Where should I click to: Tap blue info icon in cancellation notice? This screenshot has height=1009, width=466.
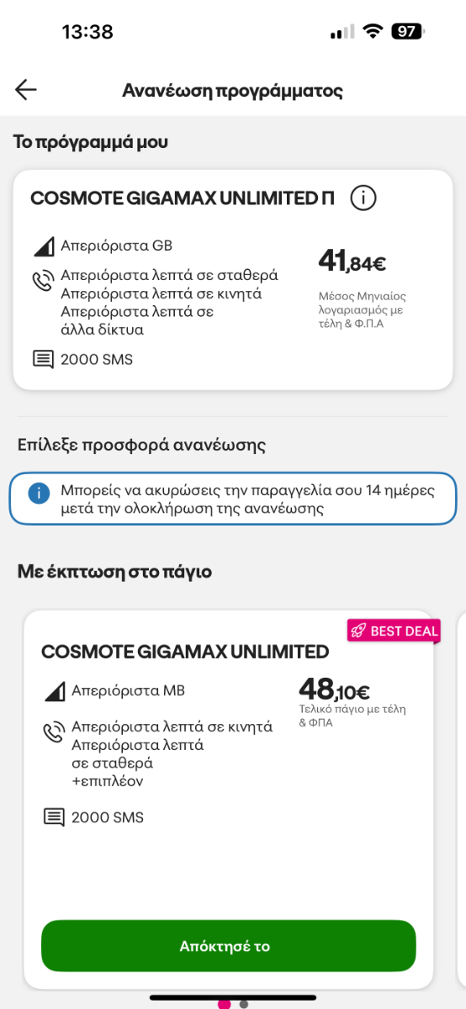coord(39,494)
